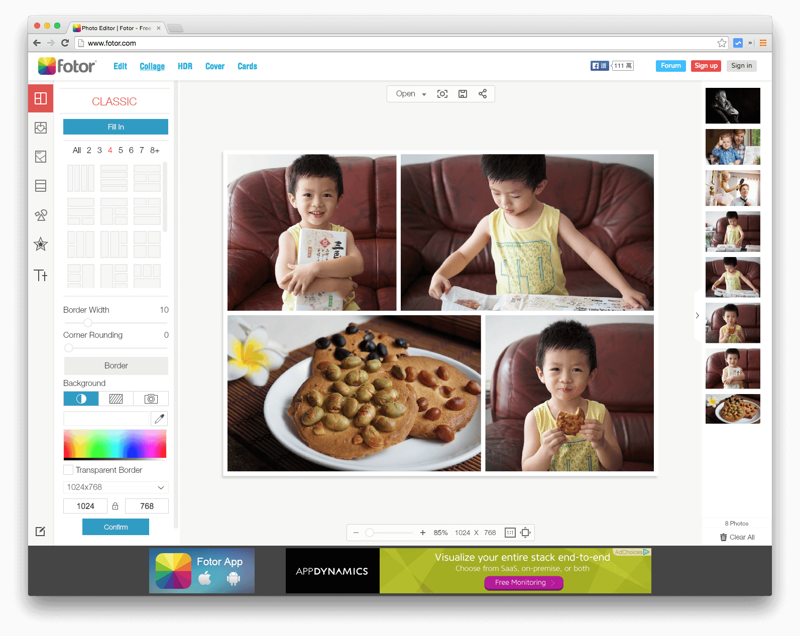Click the width field showing 1024
The width and height of the screenshot is (800, 636).
85,506
